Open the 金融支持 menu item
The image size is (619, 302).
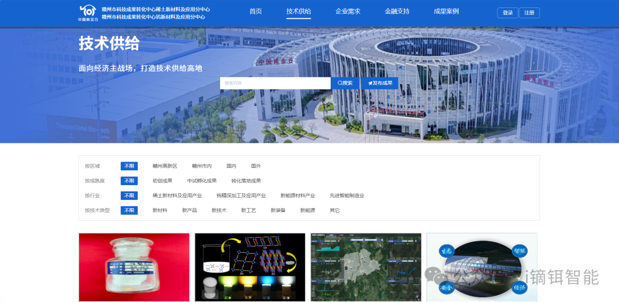coord(397,11)
